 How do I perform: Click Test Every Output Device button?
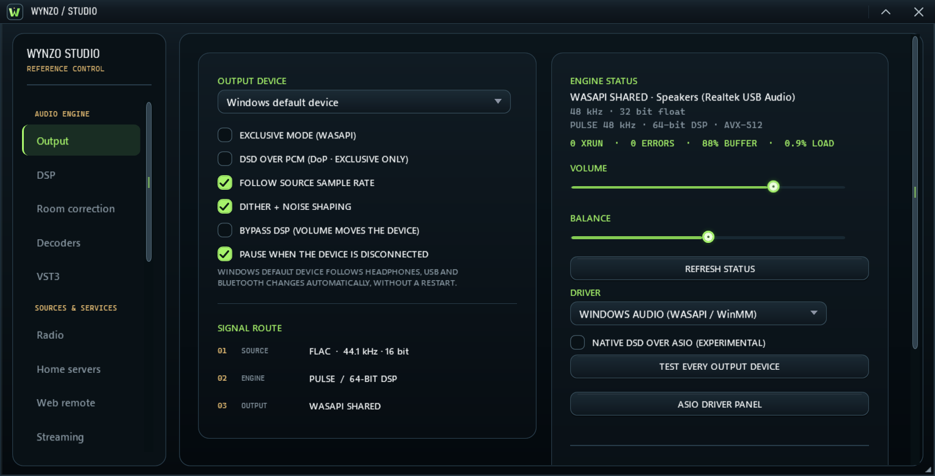(719, 367)
